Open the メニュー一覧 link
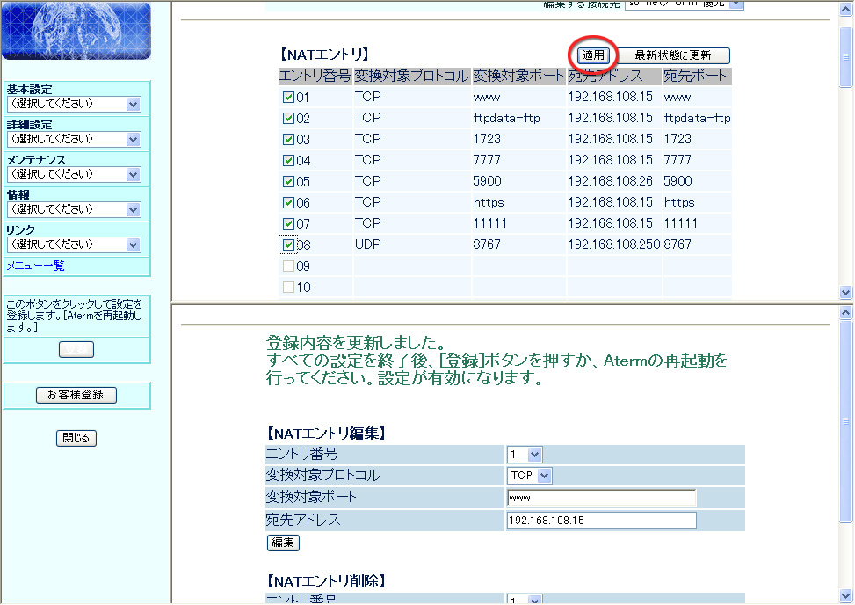The height and width of the screenshot is (605, 855). tap(35, 266)
